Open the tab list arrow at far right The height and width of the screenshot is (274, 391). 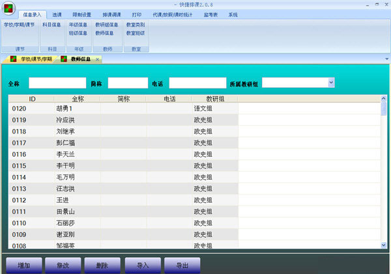(386, 59)
